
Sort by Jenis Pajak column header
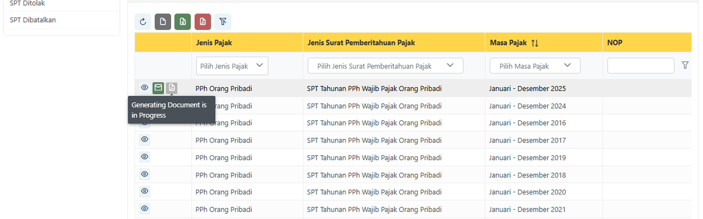[247, 43]
